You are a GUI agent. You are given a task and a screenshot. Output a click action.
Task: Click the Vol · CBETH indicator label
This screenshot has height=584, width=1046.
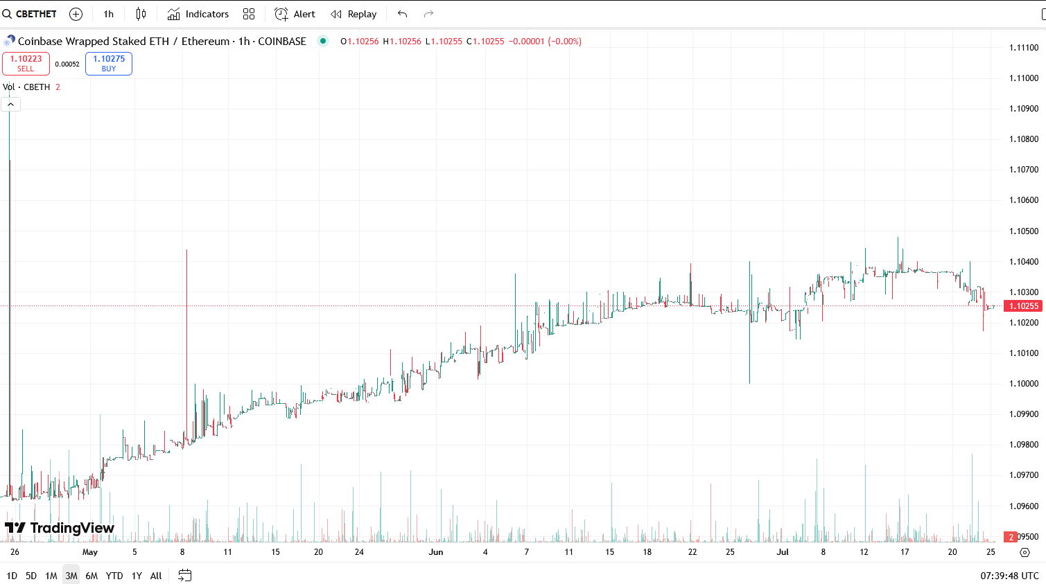pos(26,87)
